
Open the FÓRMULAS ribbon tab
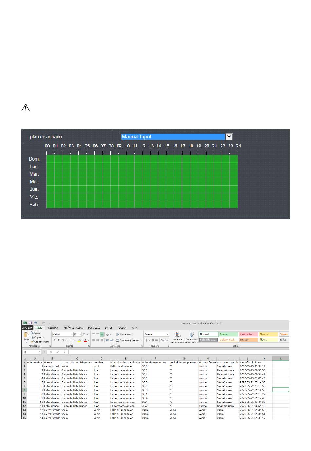(x=94, y=328)
